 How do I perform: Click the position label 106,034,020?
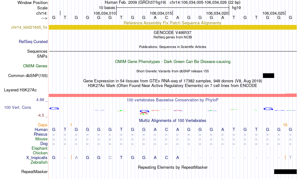point(217,13)
